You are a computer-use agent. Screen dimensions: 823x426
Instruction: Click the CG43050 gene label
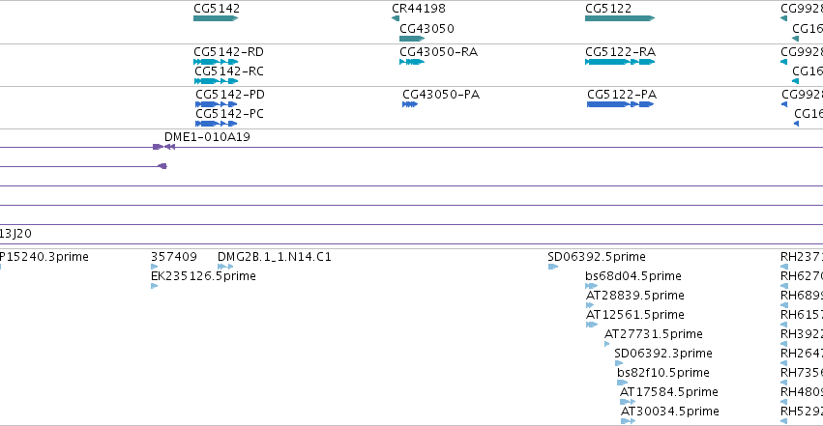(426, 29)
